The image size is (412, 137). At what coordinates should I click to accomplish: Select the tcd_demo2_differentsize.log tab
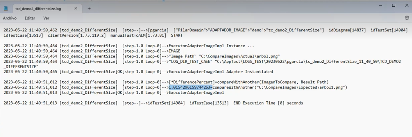(x=38, y=9)
